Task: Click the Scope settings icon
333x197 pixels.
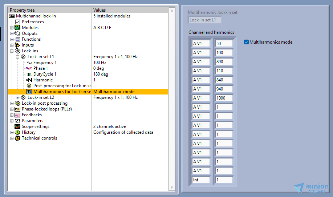Action: point(17,126)
